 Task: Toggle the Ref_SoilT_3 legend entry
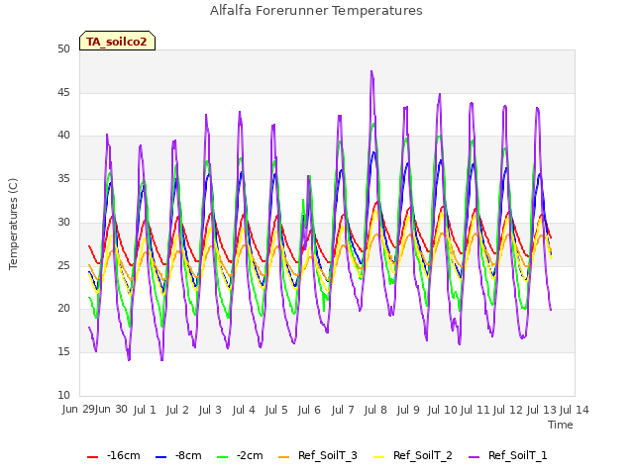[318, 455]
